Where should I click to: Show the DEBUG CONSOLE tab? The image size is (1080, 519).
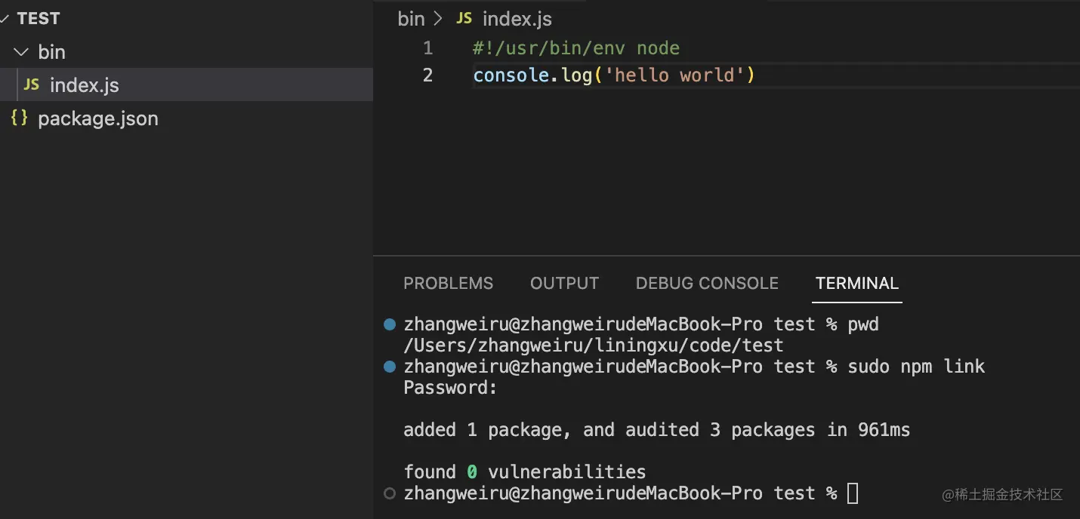[707, 284]
